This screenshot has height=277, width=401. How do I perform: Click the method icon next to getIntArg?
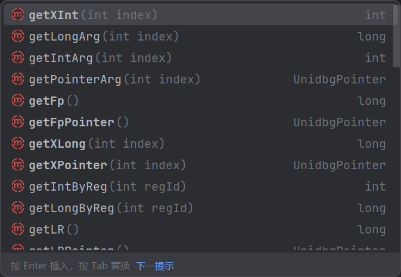(x=18, y=58)
